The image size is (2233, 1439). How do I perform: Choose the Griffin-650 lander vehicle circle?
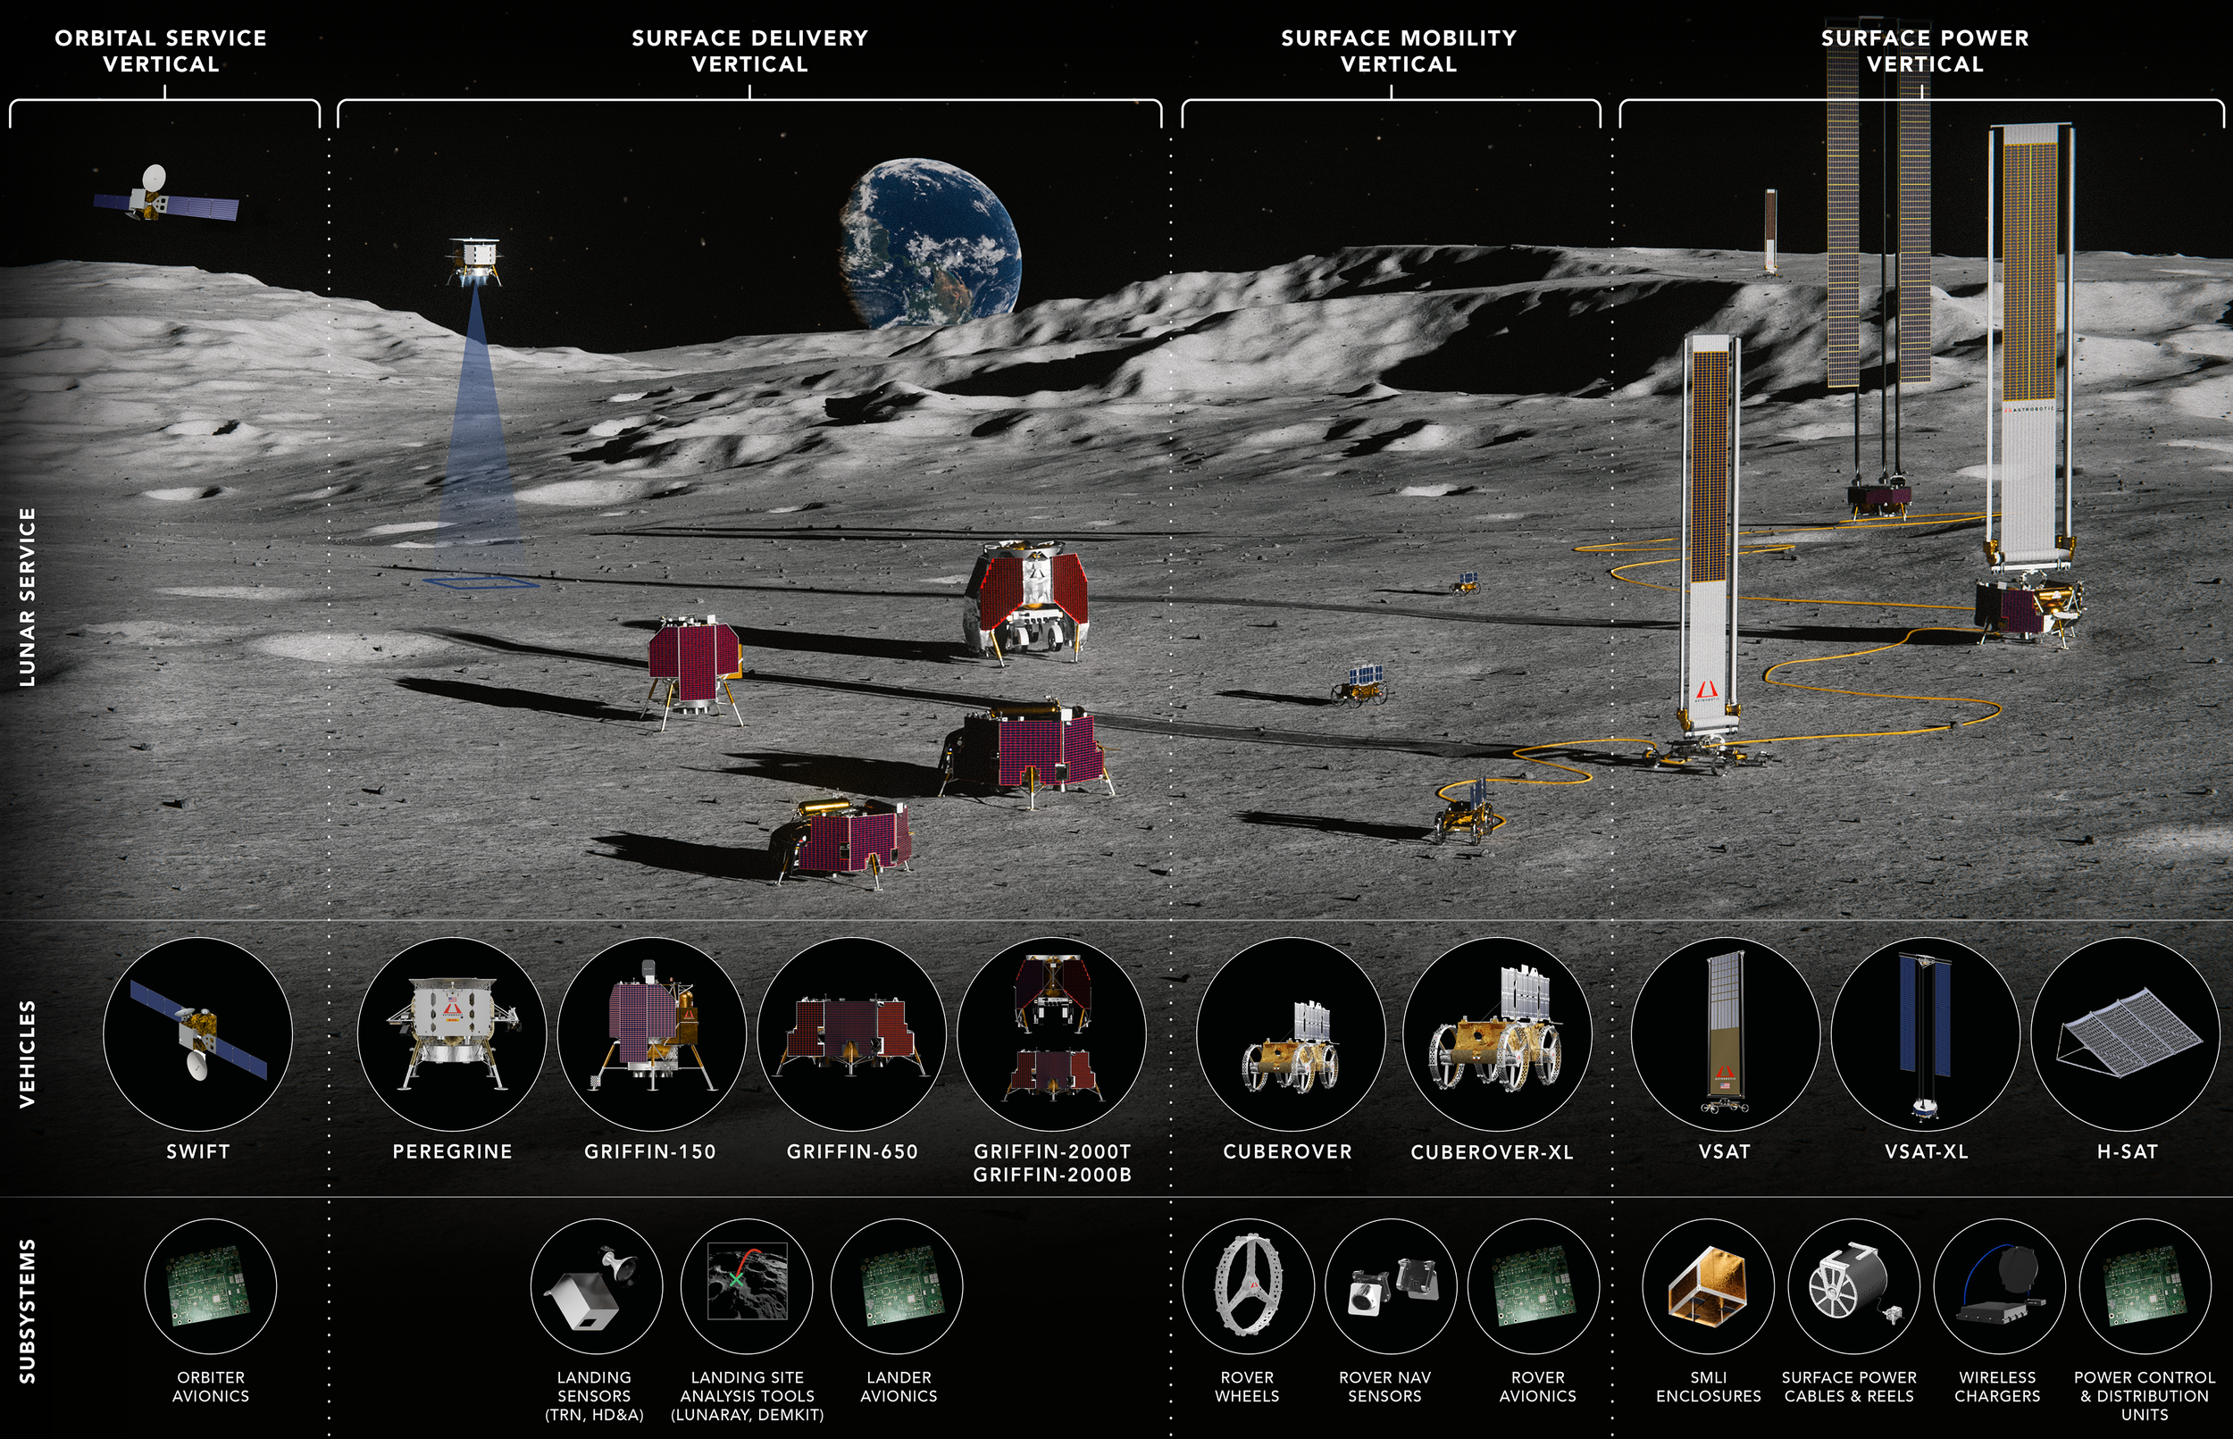(x=852, y=1034)
